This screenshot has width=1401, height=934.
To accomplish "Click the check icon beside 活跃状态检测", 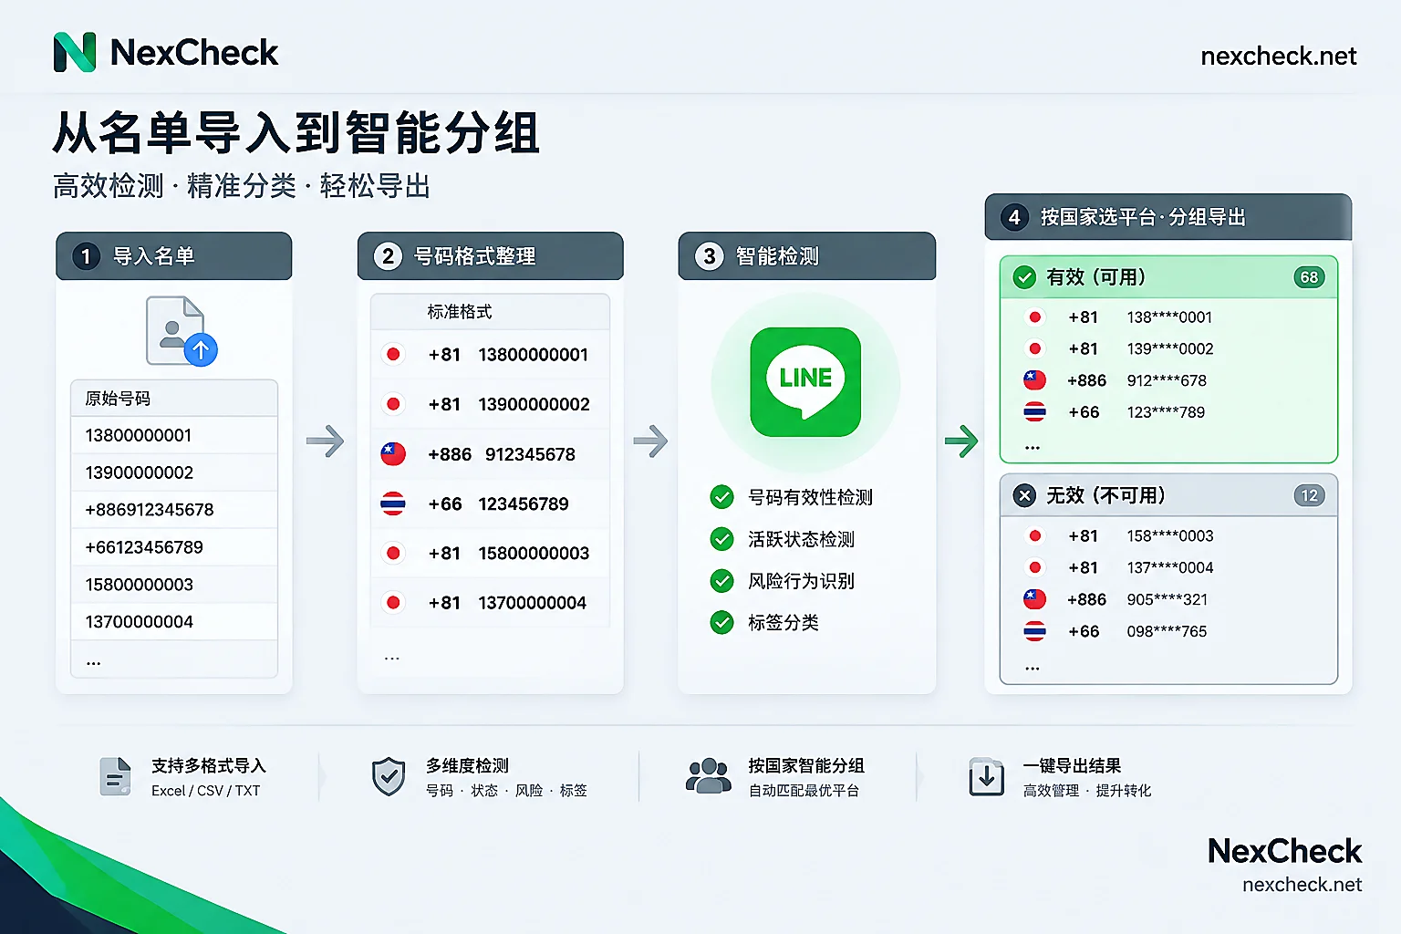I will click(x=721, y=539).
